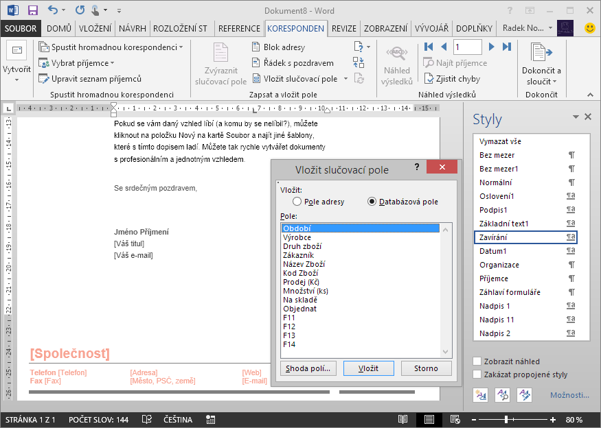The width and height of the screenshot is (601, 428).
Task: Enable the Zobrazit náhled checkbox
Action: point(477,361)
